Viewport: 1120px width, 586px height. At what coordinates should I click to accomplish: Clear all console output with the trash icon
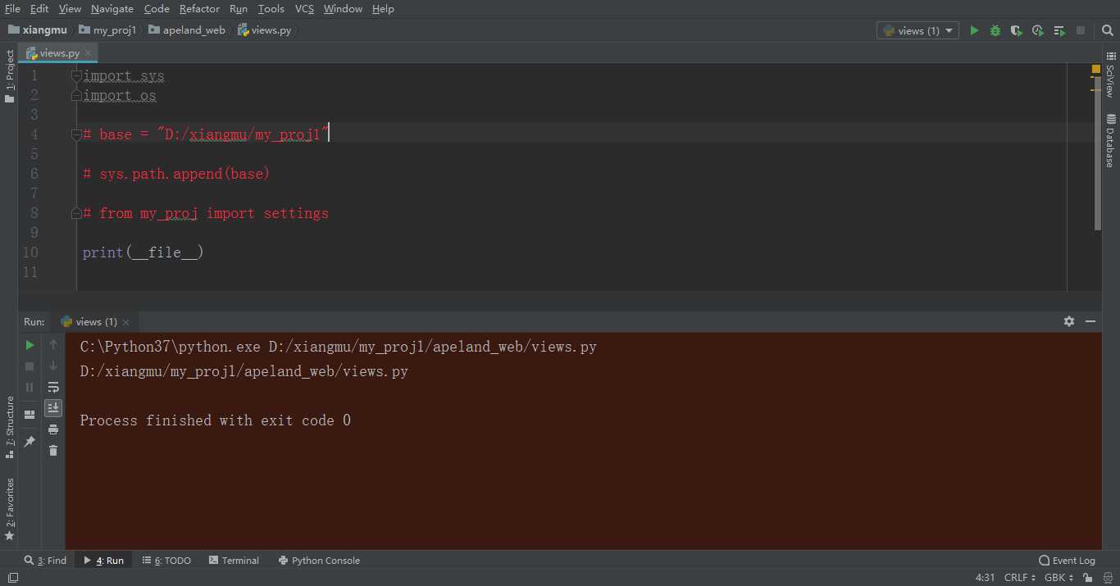[x=53, y=450]
